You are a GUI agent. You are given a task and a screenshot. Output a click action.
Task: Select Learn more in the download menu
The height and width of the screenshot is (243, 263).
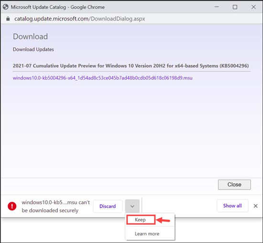(147, 233)
